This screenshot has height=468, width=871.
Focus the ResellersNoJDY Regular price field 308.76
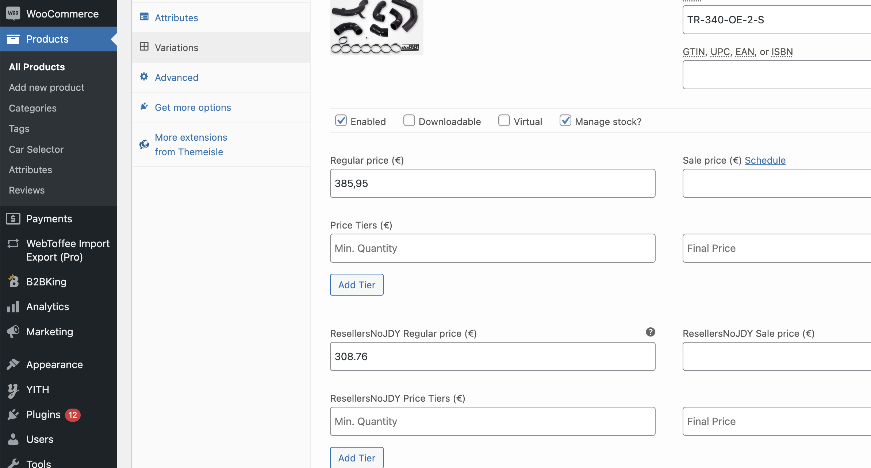click(493, 356)
